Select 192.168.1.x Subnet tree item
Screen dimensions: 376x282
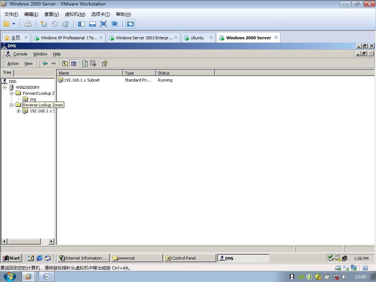(x=42, y=111)
